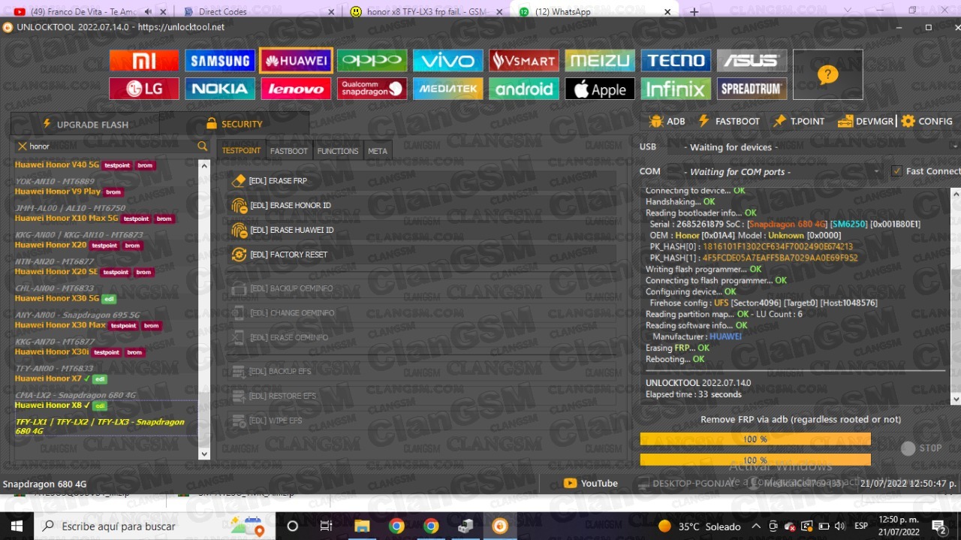Open the ADB tool
Image resolution: width=961 pixels, height=540 pixels.
pos(667,121)
